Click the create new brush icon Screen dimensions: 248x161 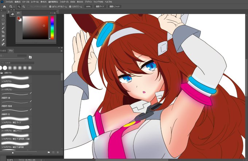click(53, 152)
